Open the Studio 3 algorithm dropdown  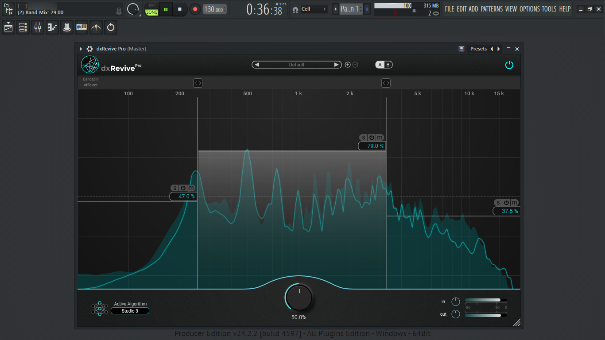click(130, 311)
